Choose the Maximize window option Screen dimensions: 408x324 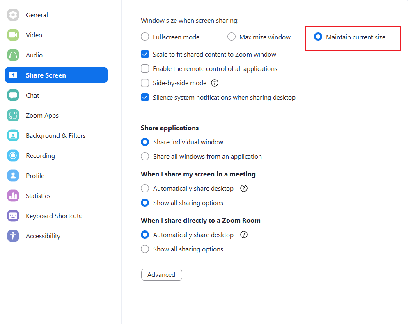[232, 37]
